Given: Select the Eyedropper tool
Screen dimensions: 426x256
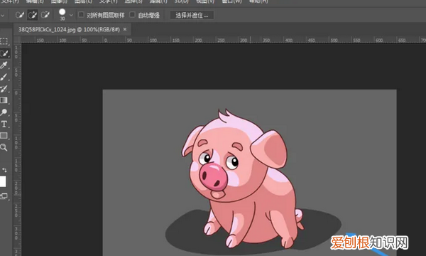Looking at the screenshot, I should click(4, 65).
